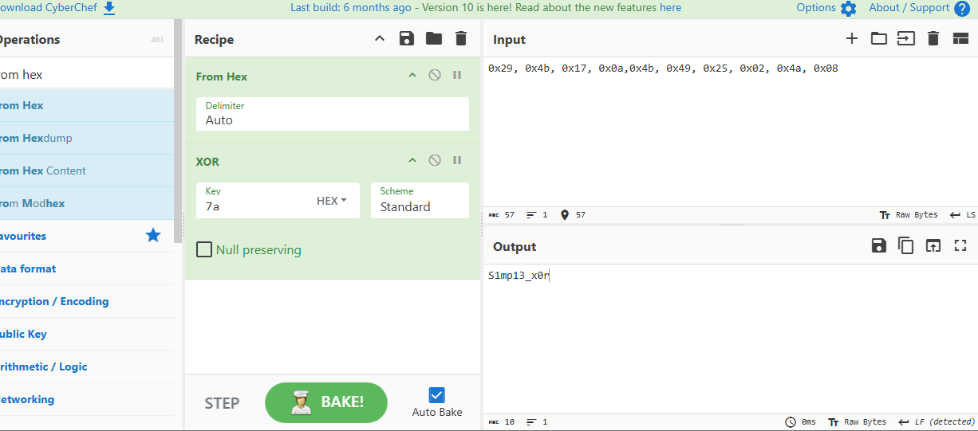Viewport: 978px width, 431px height.
Task: Collapse the Recipe panel chevron
Action: point(380,39)
